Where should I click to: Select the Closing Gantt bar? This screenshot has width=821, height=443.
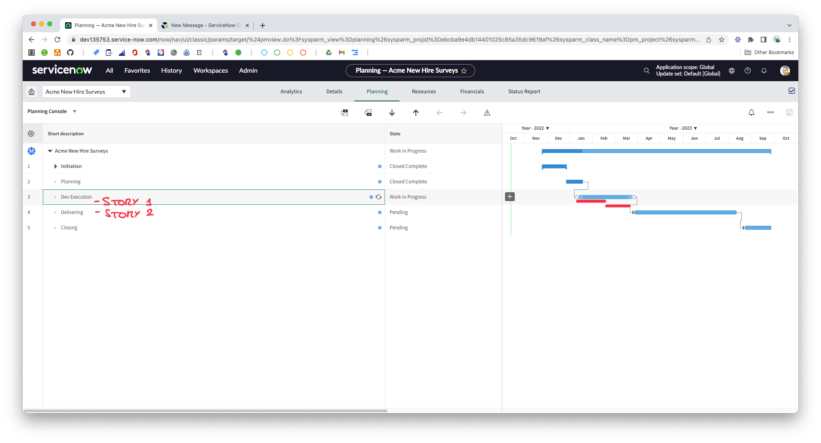[758, 228]
